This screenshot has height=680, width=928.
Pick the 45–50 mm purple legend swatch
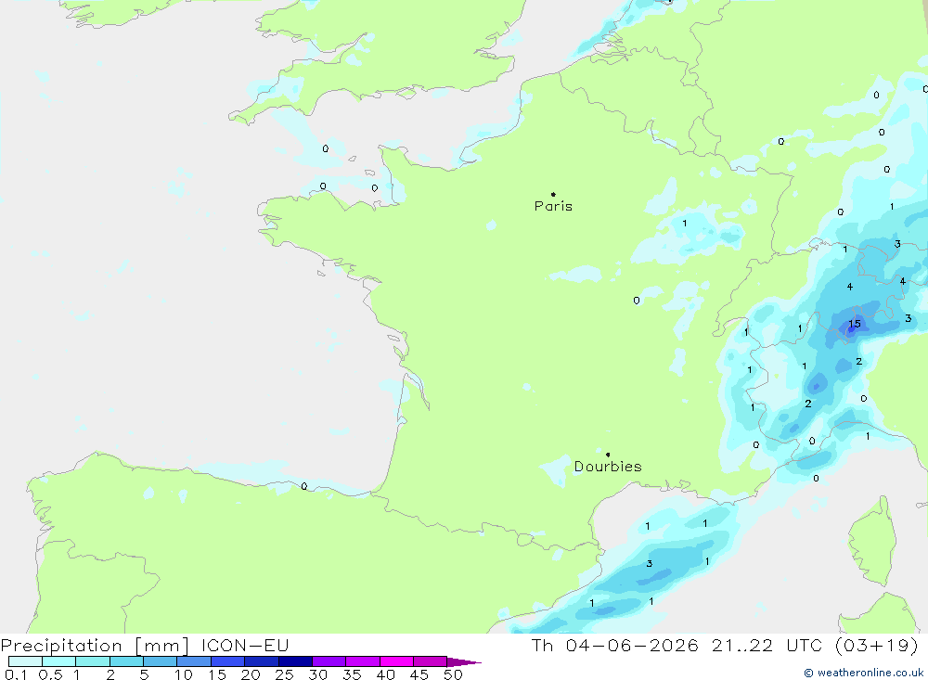coord(430,661)
